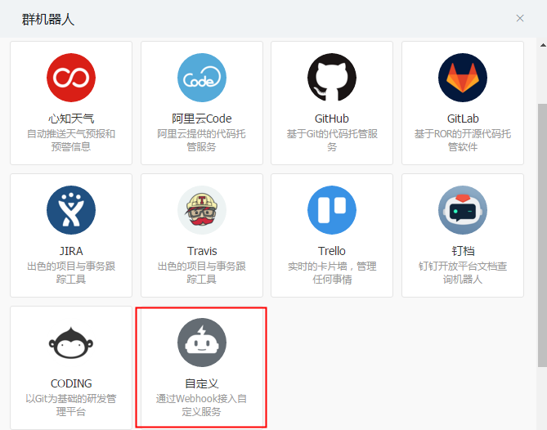The width and height of the screenshot is (547, 430).
Task: Select the GitLab fox logo icon
Action: coord(463,78)
